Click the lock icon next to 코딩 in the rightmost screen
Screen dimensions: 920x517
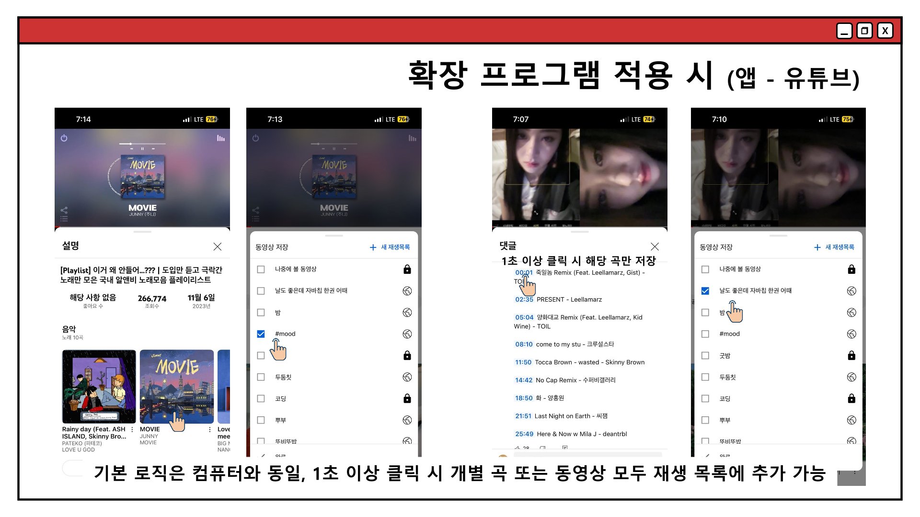tap(851, 399)
